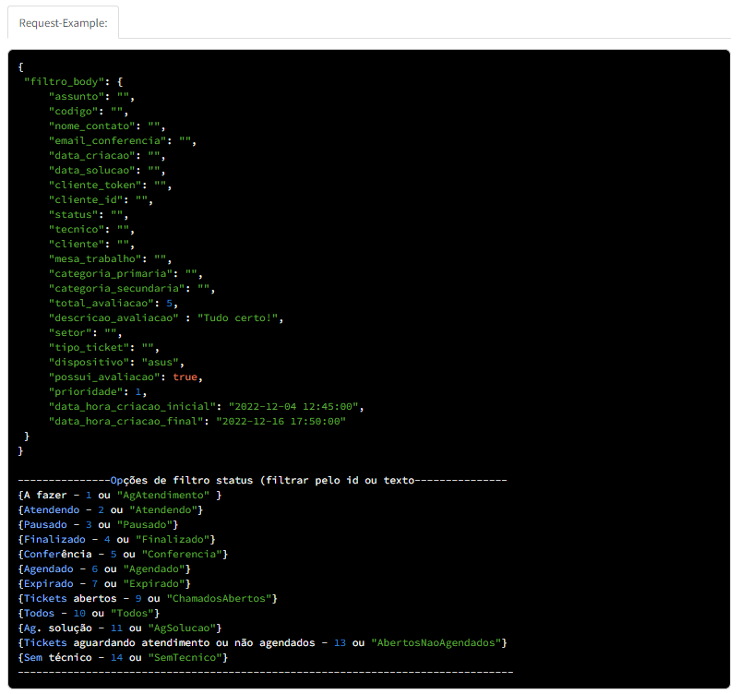The image size is (741, 694).
Task: Click the "status" field line
Action: click(x=89, y=215)
